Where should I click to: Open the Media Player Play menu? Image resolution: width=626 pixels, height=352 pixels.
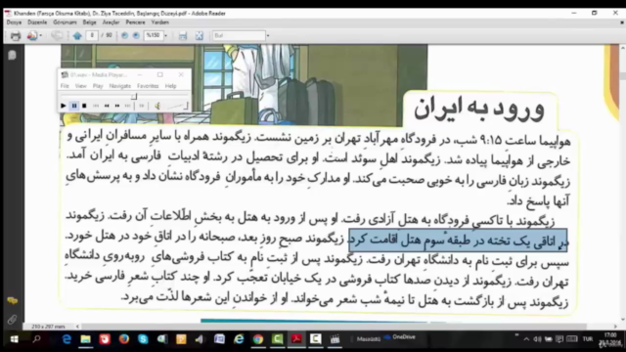coord(98,86)
